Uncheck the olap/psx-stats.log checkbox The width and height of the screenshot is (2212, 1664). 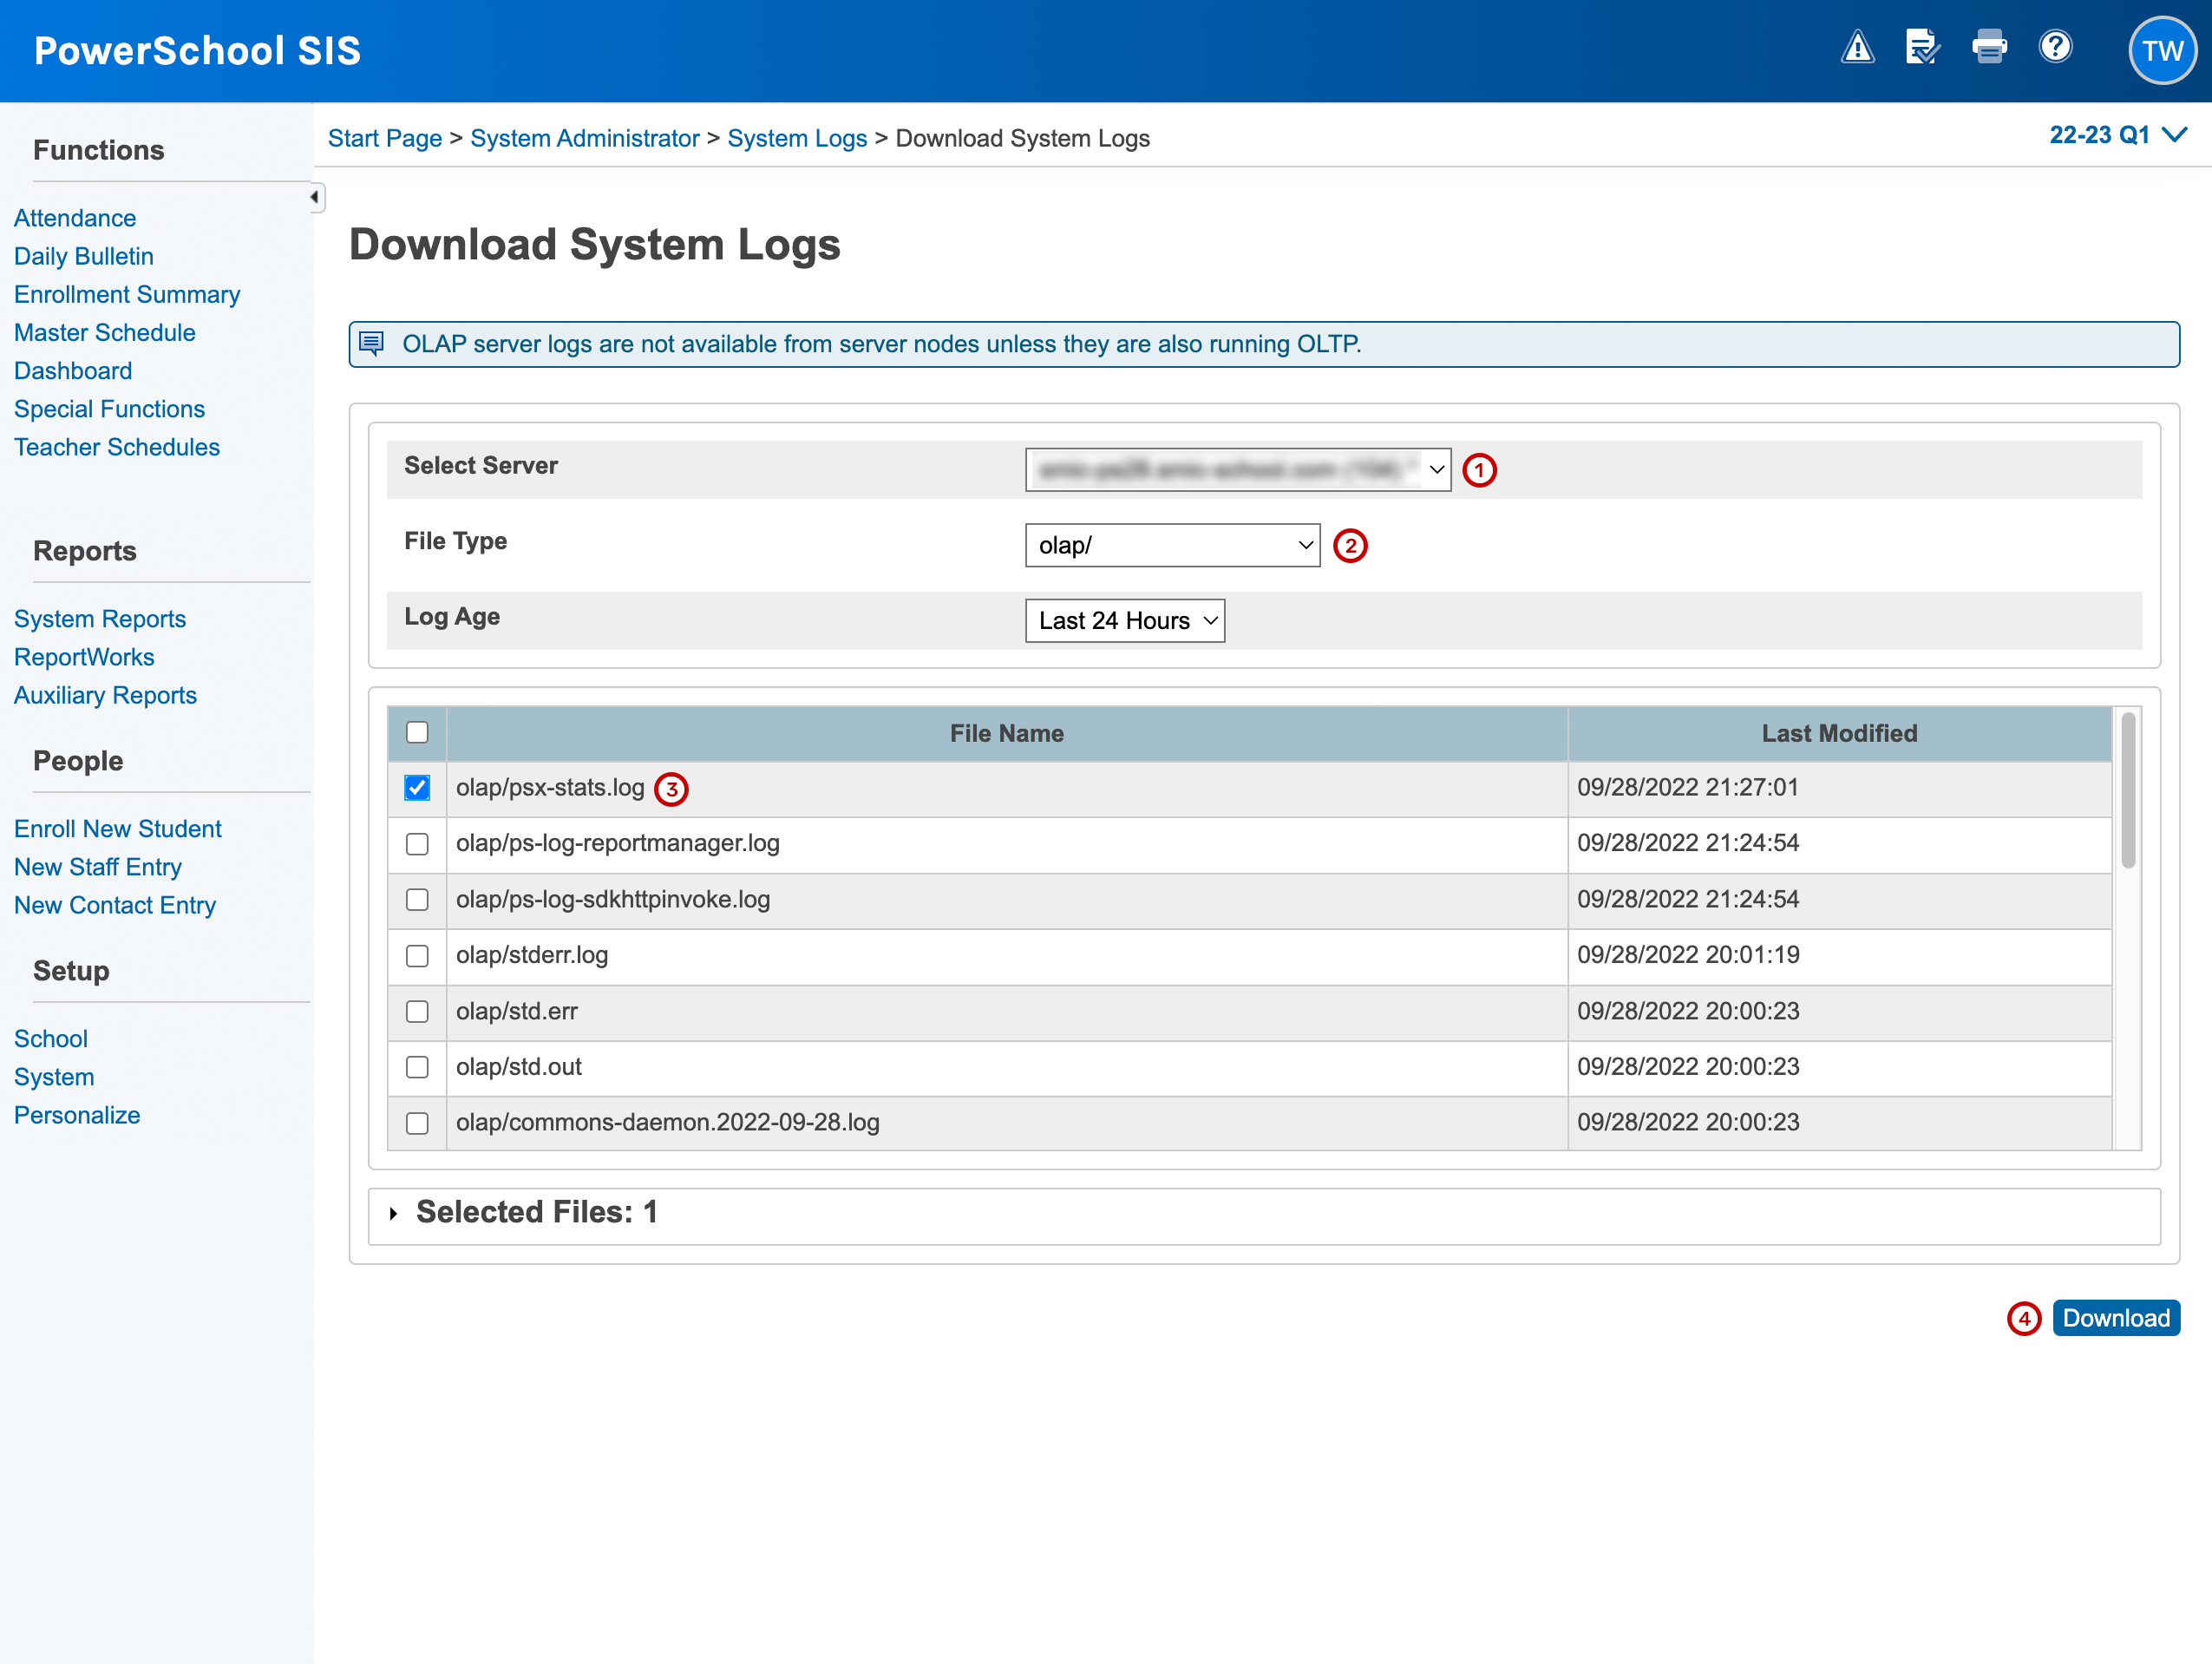417,788
